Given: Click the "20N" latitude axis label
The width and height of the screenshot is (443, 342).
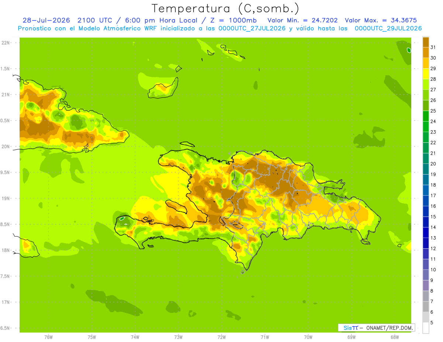Looking at the screenshot, I should click(x=6, y=146).
